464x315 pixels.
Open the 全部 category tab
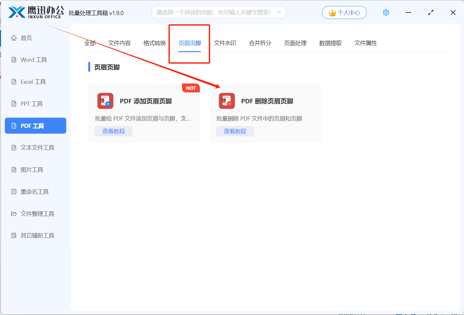[90, 43]
